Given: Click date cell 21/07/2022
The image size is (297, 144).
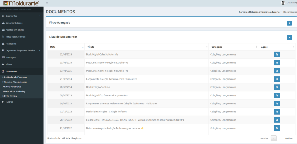Looking at the screenshot, I should [x=66, y=128].
